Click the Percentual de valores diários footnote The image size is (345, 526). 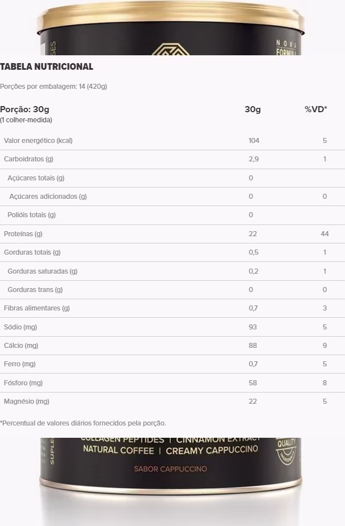tap(83, 423)
